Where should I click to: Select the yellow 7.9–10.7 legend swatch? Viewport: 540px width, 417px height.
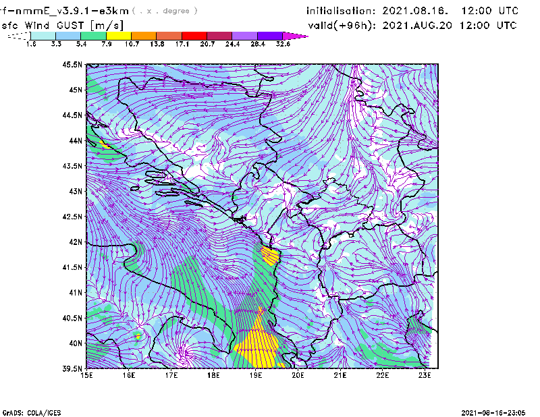pos(119,36)
